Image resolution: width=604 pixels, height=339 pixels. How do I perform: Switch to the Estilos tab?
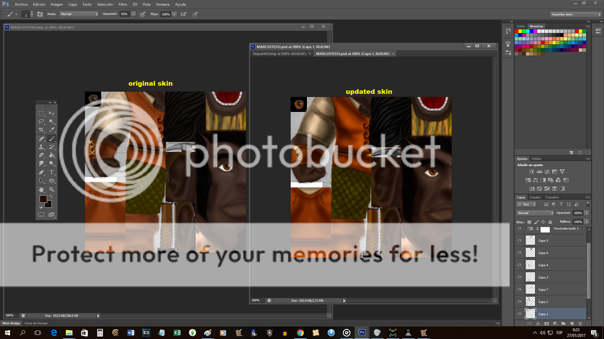[537, 159]
